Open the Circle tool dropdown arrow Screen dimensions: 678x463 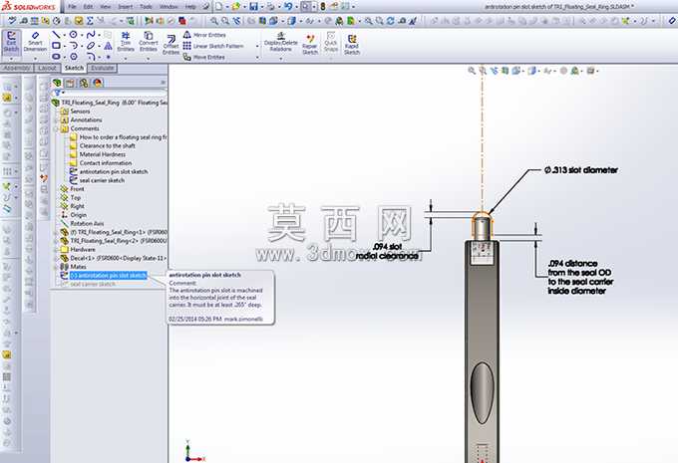click(82, 35)
